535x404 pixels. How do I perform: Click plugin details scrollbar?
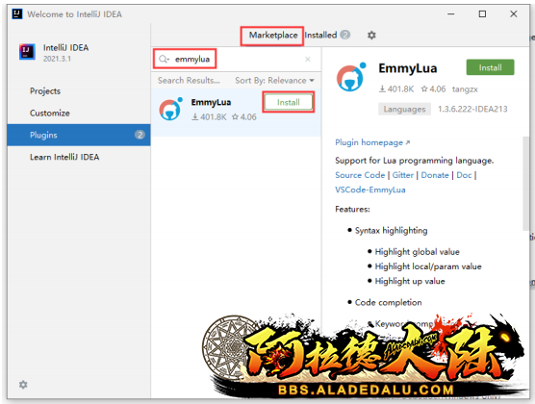[525, 183]
